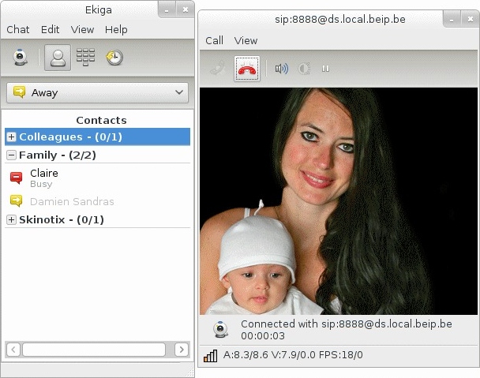The height and width of the screenshot is (378, 480).
Task: Collapse the Family group
Action: tap(11, 155)
